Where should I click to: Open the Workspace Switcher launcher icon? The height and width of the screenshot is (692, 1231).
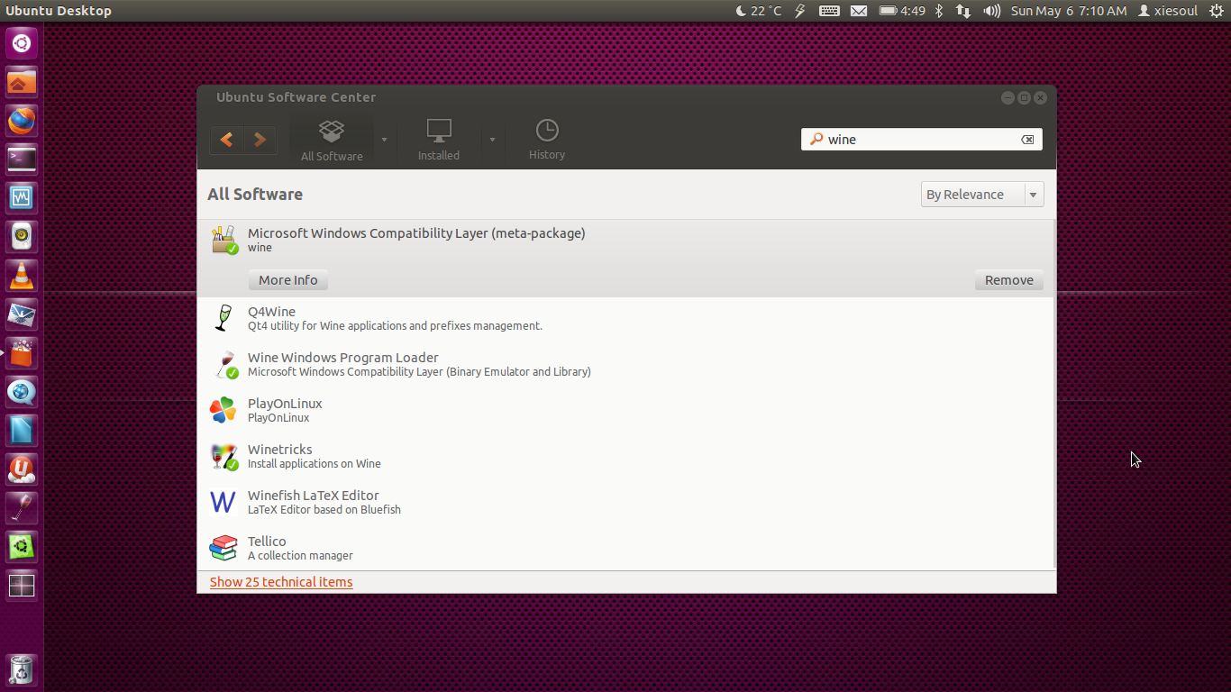point(22,586)
